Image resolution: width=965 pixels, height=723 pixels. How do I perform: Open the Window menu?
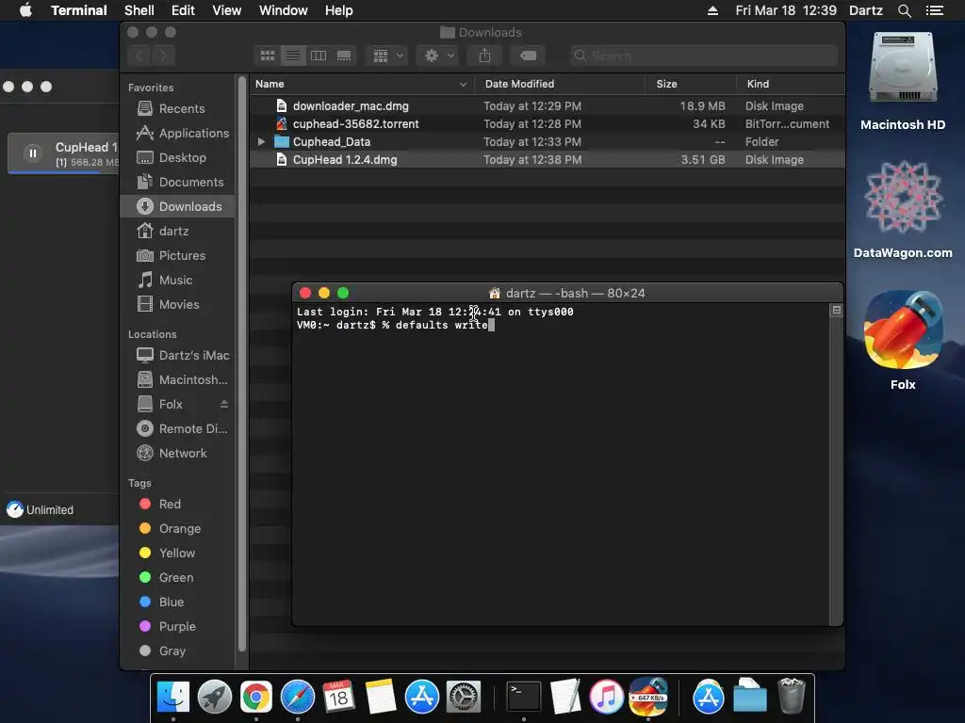point(283,10)
